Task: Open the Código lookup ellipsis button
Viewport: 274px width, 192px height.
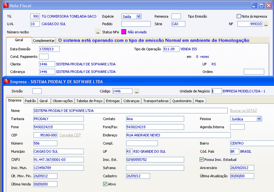Action: [137, 91]
